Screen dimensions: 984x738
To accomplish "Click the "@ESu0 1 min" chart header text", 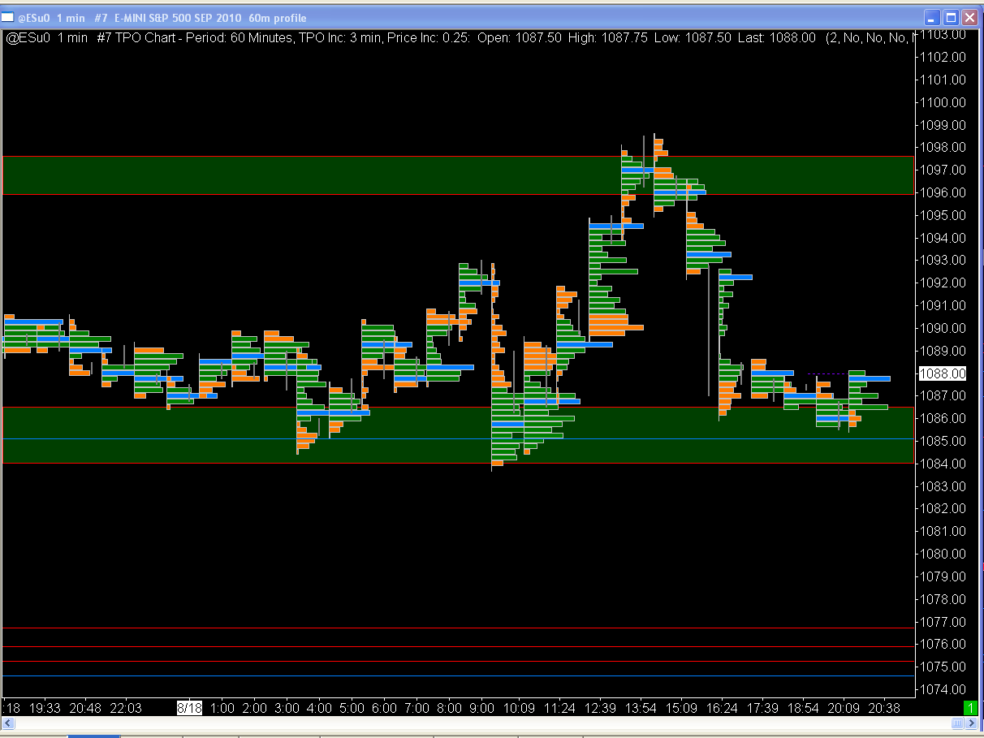I will click(x=47, y=37).
